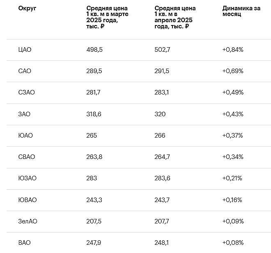Click the ЗелАО district label
This screenshot has width=271, height=253.
[x=28, y=221]
